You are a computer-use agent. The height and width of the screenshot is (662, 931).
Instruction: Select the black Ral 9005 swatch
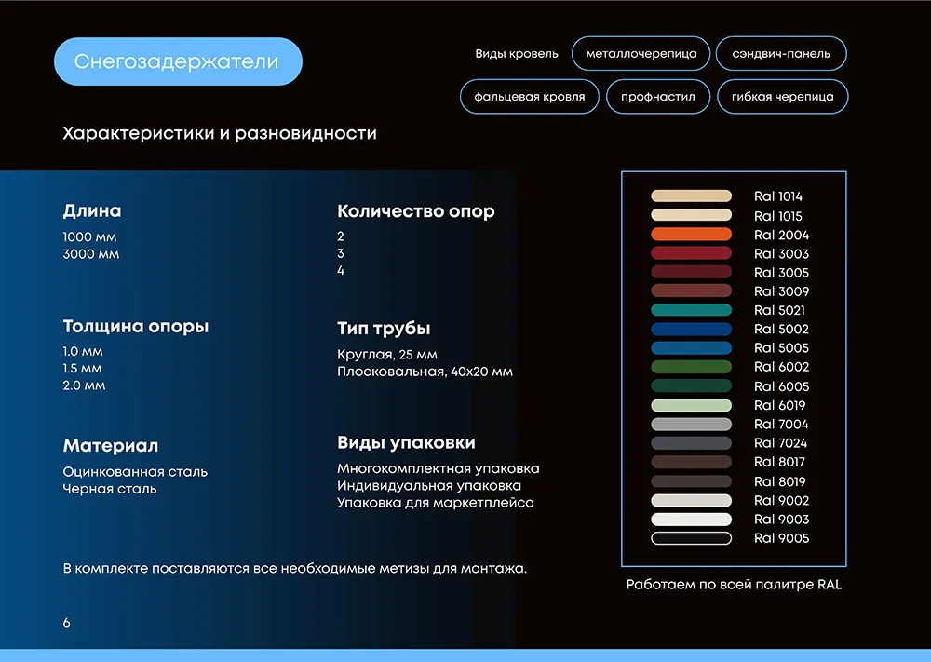tap(691, 538)
